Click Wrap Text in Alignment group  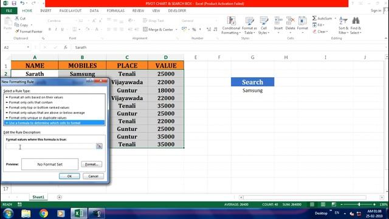154,21
